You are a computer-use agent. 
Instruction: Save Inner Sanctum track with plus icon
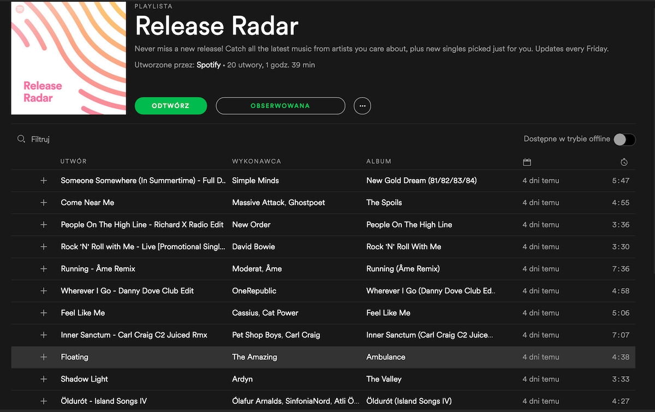[x=44, y=335]
